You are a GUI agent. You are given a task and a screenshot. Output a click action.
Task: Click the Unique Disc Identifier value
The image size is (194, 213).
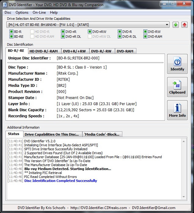(78, 58)
